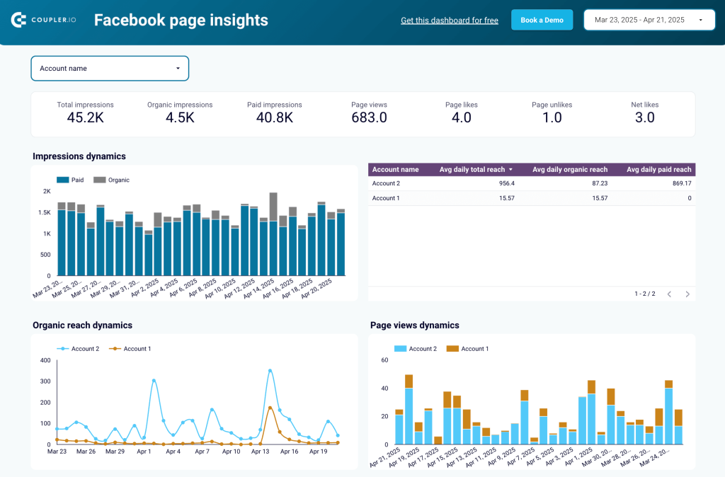Go to previous table page arrow
Viewport: 725px width, 477px height.
pos(669,294)
